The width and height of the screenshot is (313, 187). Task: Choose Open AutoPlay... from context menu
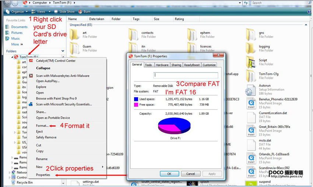tap(48, 81)
